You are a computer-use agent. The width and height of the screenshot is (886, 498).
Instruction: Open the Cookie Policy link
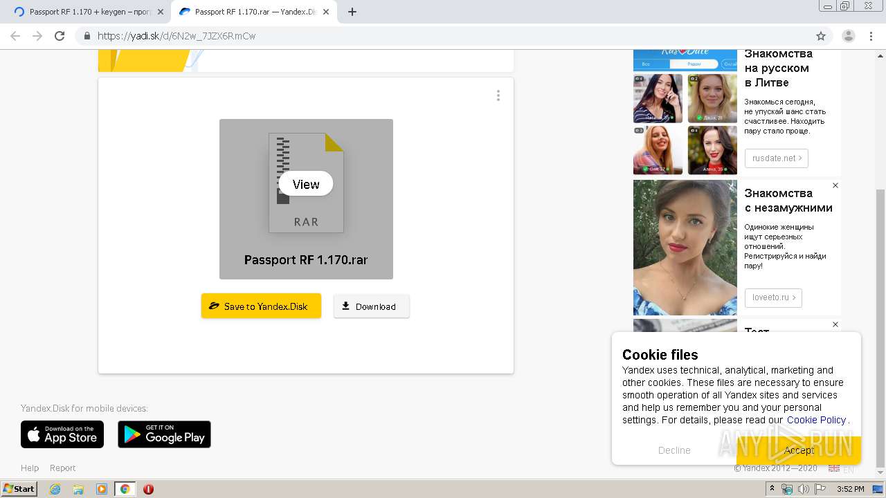pyautogui.click(x=816, y=420)
